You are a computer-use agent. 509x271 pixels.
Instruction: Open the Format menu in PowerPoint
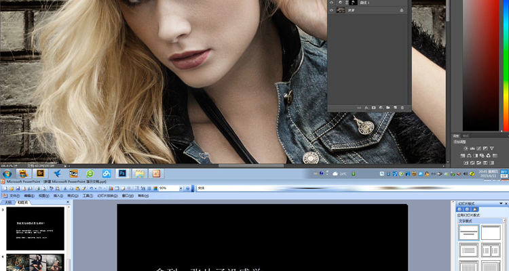pos(73,196)
